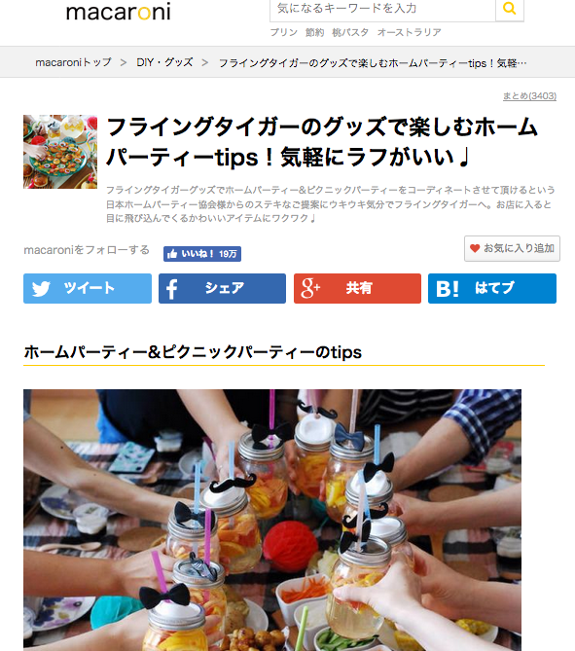Select the 節約 trending keyword
Viewport: 575px width, 651px height.
tap(314, 32)
